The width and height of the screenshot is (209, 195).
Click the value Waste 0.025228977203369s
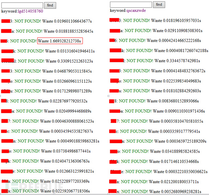click(65, 181)
